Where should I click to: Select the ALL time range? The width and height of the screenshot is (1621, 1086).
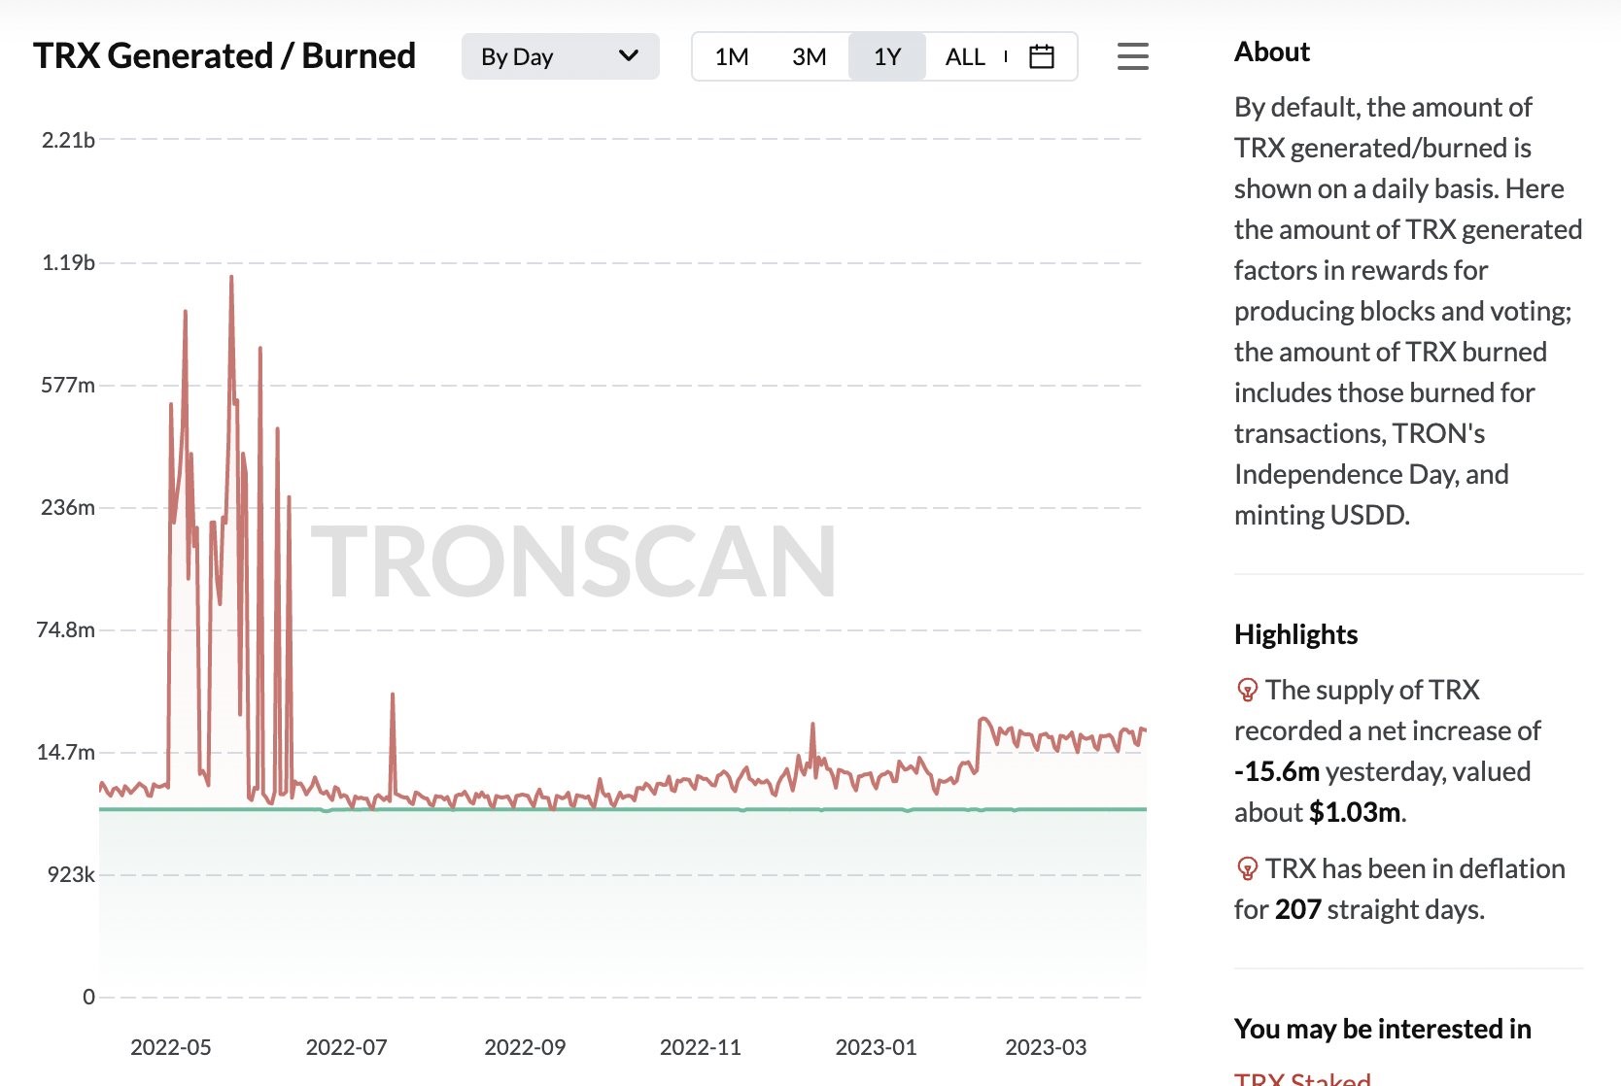[965, 56]
